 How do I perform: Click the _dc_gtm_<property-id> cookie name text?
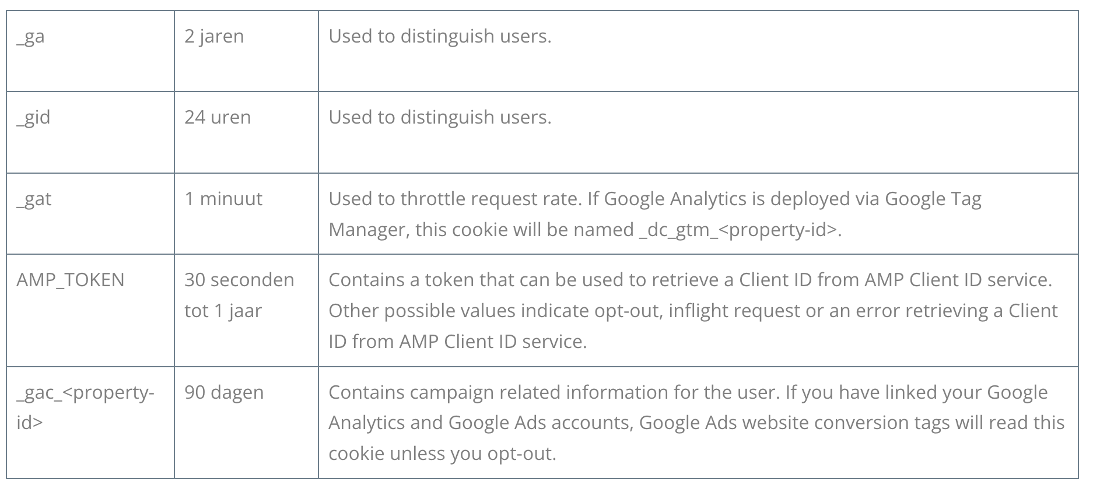click(x=739, y=230)
